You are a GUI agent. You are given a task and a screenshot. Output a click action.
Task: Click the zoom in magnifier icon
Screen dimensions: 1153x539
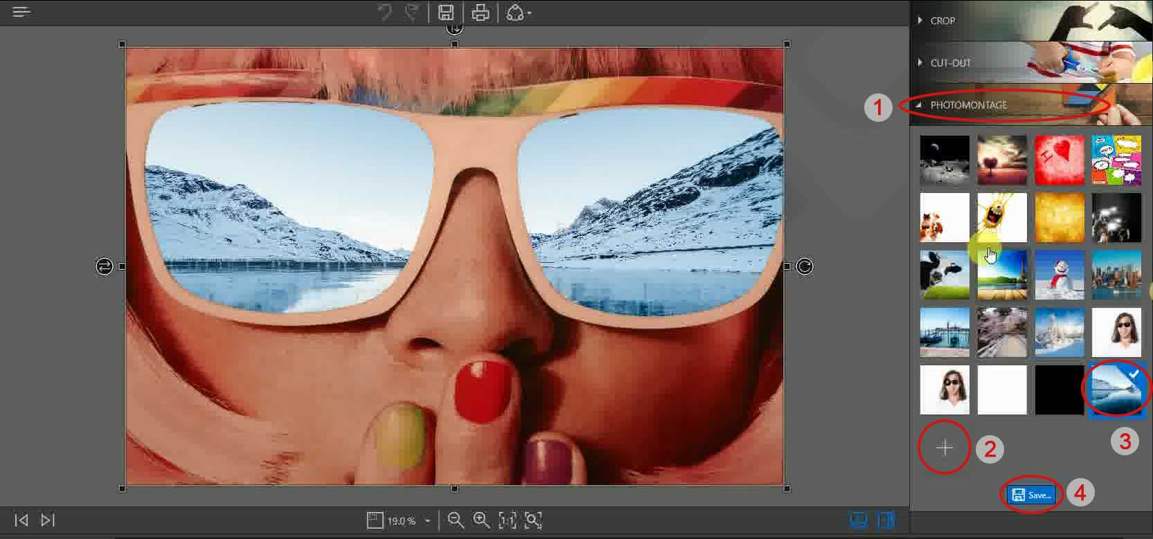(x=481, y=520)
